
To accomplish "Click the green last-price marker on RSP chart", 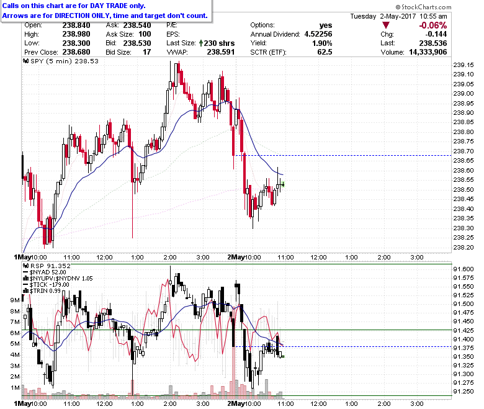I will click(282, 356).
